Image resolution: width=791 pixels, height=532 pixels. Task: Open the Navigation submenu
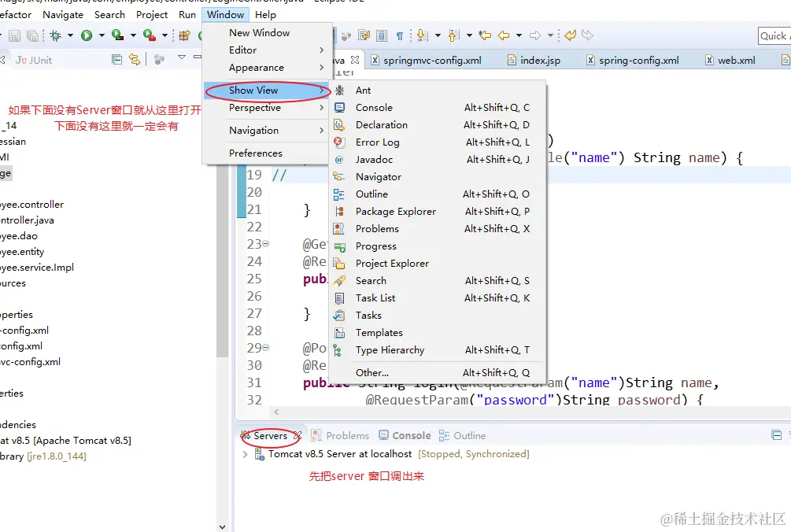[x=267, y=130]
